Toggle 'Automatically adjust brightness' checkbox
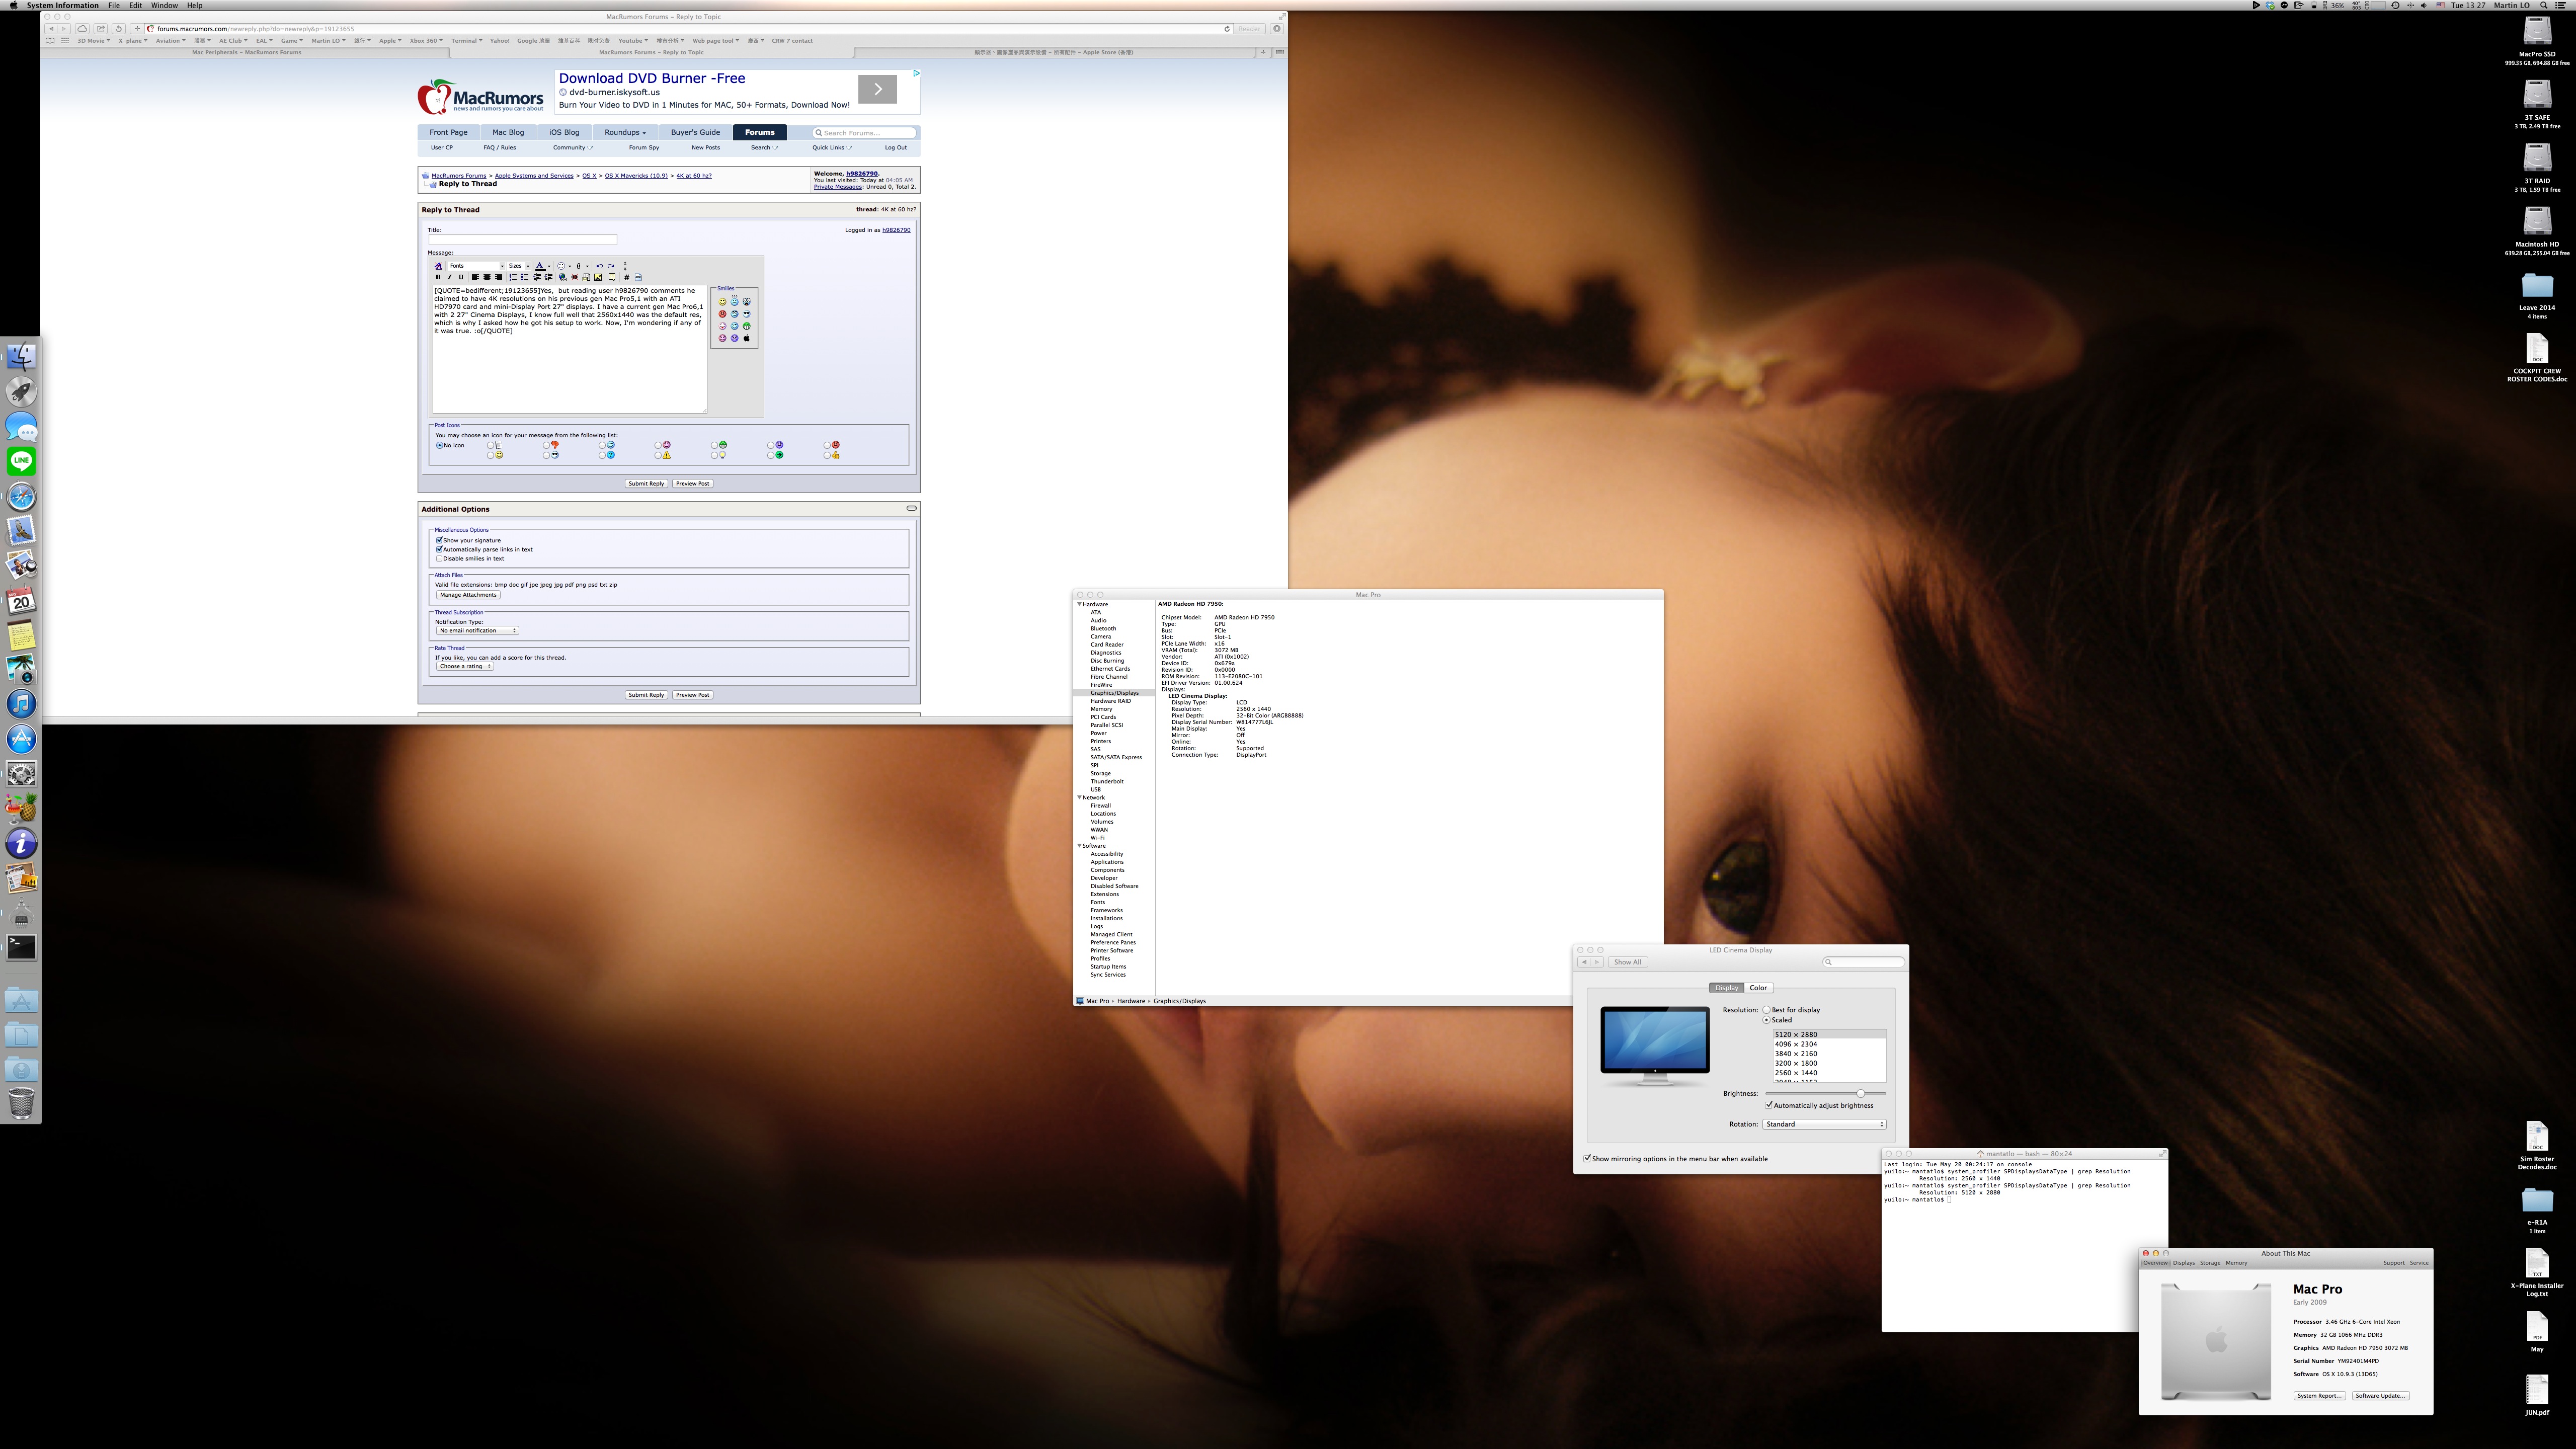The height and width of the screenshot is (1449, 2576). (x=1769, y=1105)
